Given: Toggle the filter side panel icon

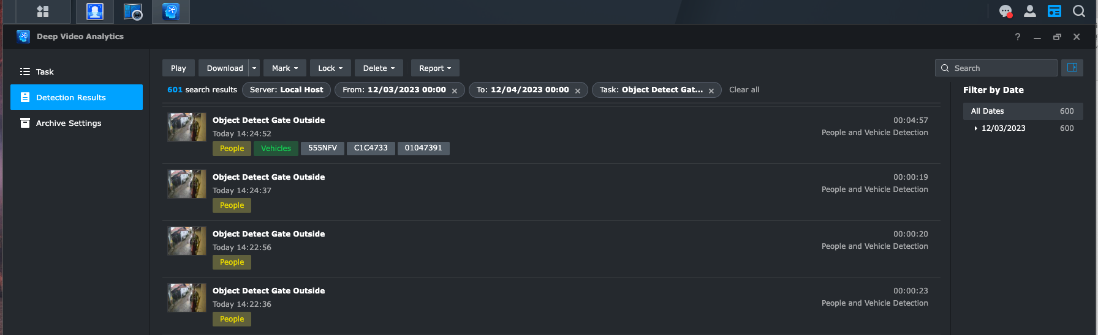Looking at the screenshot, I should [1072, 68].
